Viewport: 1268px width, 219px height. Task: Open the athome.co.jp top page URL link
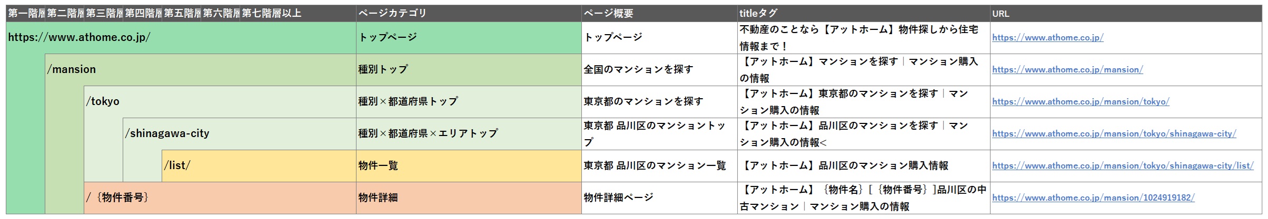point(1047,38)
